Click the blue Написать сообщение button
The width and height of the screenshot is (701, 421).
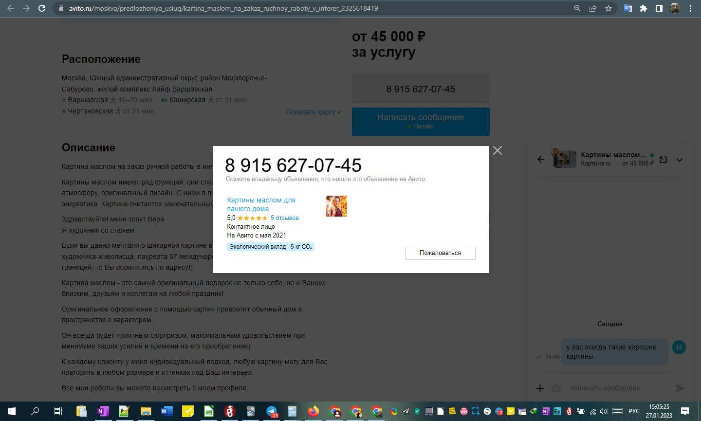point(421,121)
